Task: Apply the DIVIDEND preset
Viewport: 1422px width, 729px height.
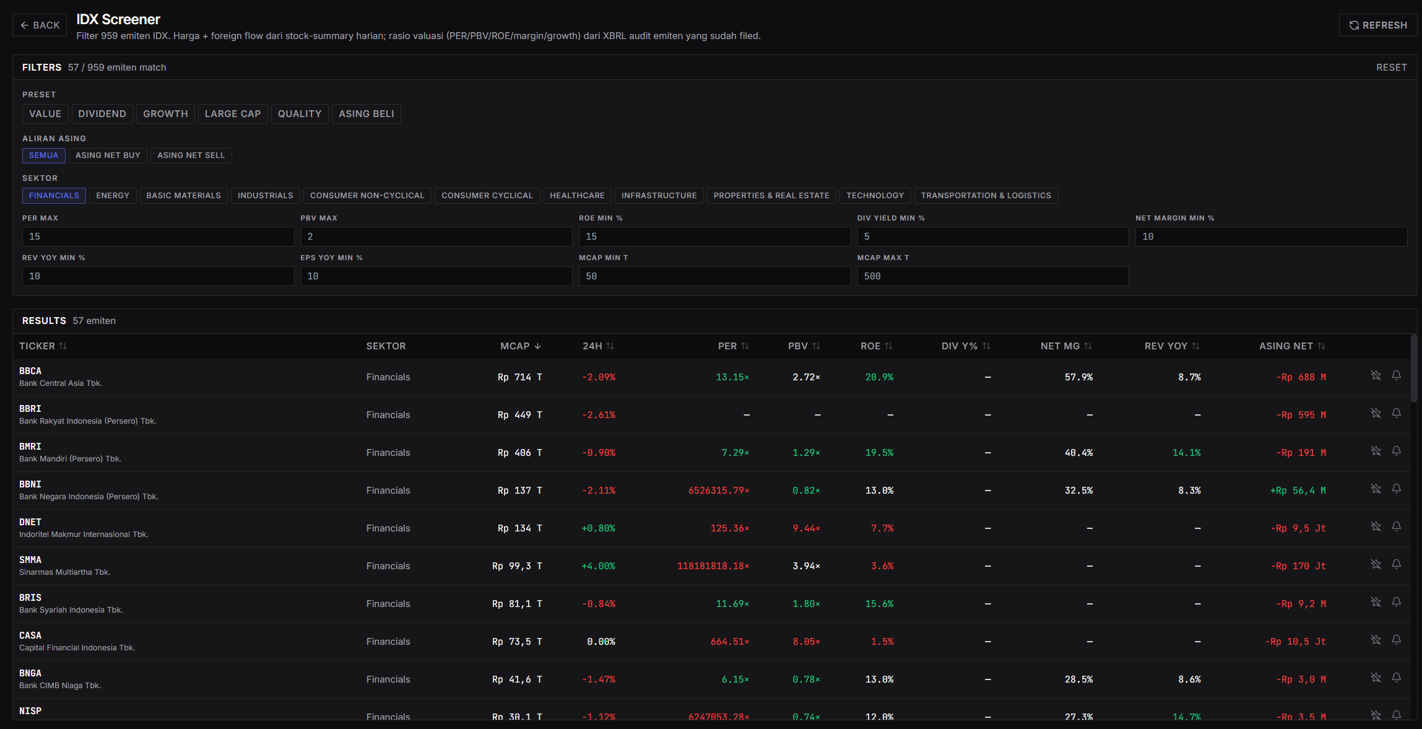Action: point(102,114)
